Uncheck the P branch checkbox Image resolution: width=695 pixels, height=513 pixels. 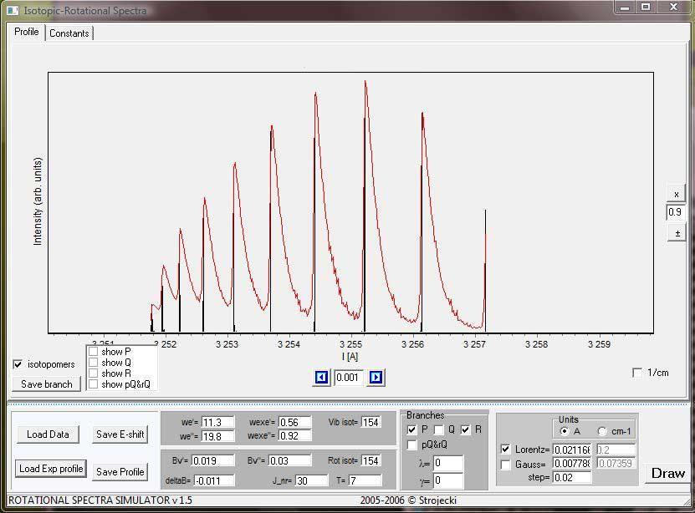(411, 429)
